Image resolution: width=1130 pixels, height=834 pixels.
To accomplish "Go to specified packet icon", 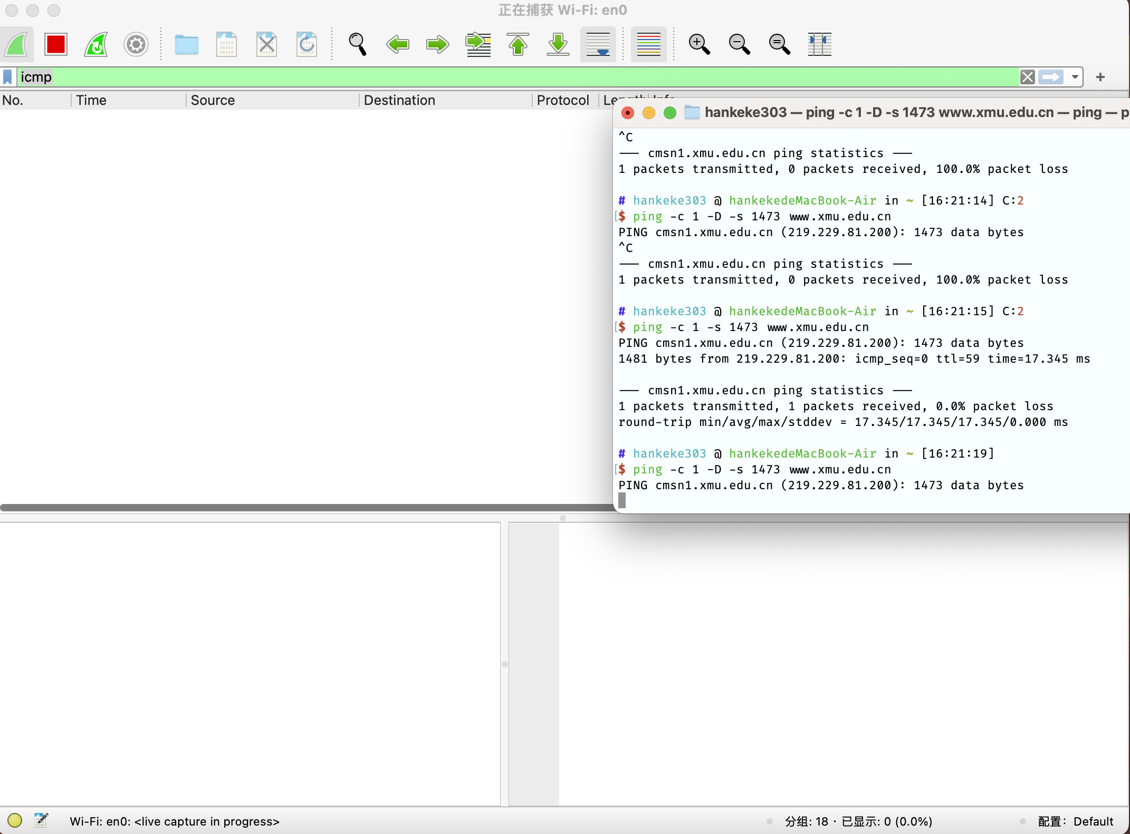I will click(x=478, y=44).
